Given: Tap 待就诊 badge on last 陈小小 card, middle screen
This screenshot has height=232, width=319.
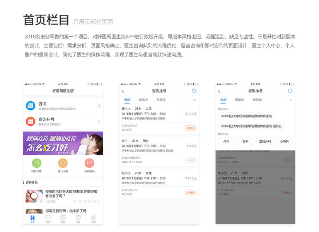Looking at the screenshot, I should pyautogui.click(x=191, y=193).
